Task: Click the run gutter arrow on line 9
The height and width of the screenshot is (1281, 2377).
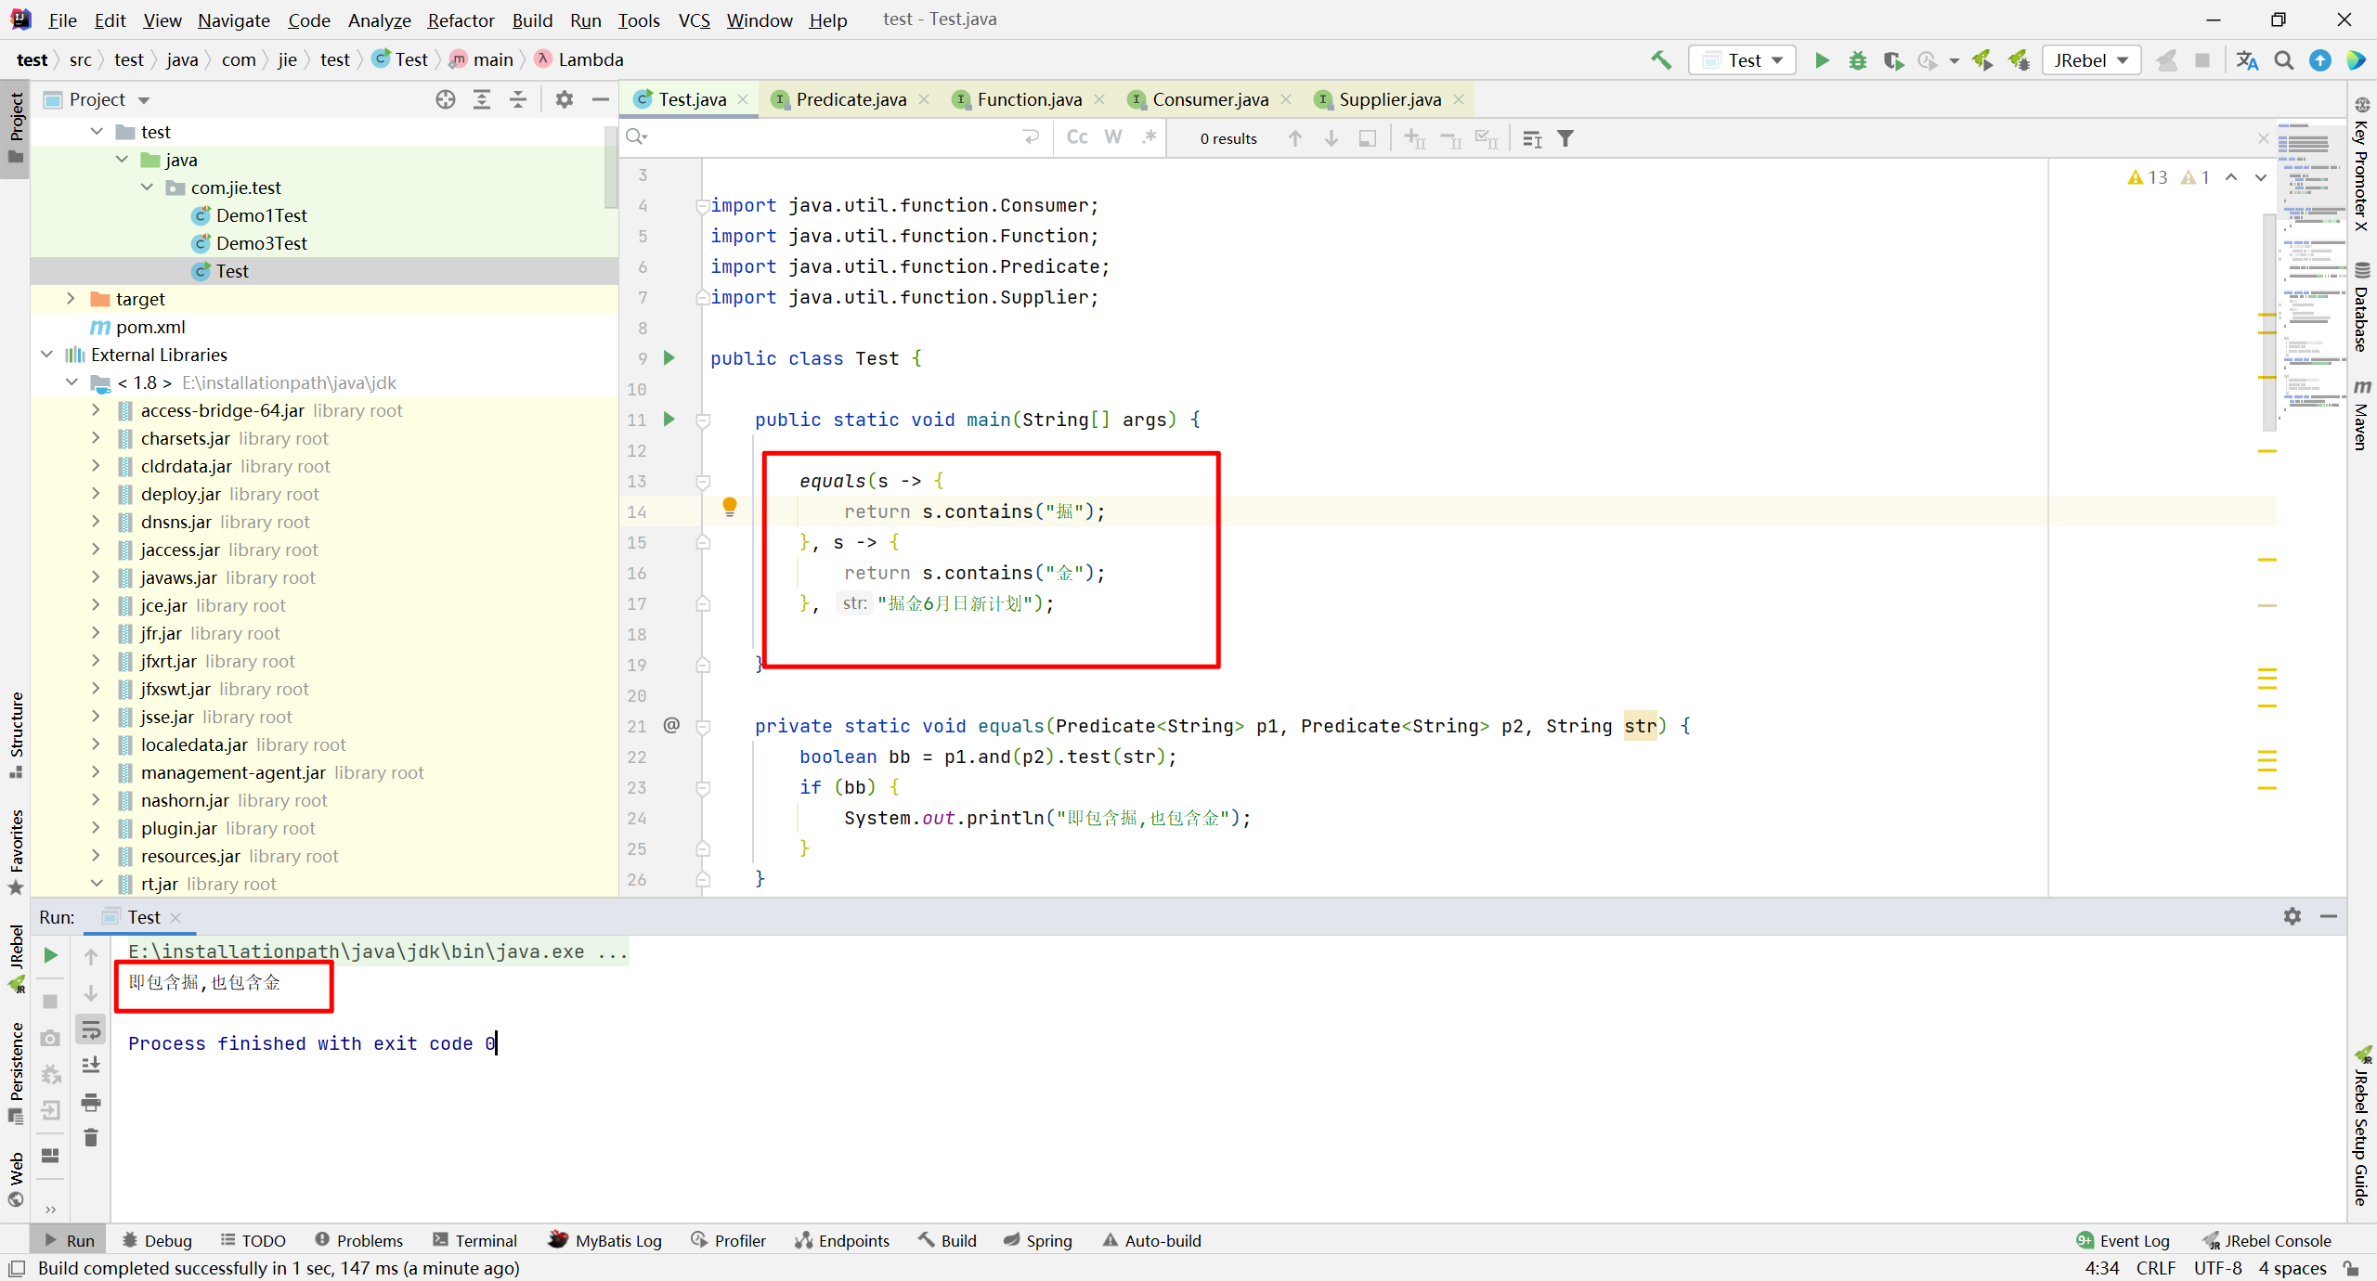Action: pyautogui.click(x=669, y=358)
